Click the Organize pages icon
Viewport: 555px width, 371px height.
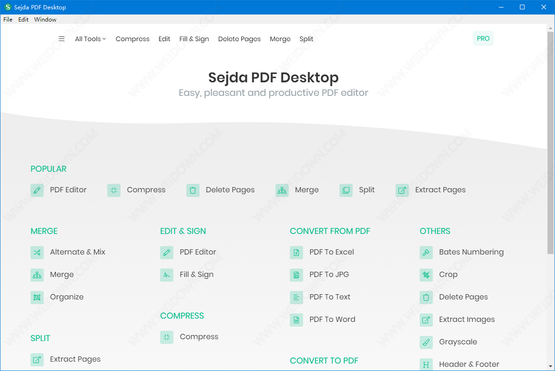37,297
